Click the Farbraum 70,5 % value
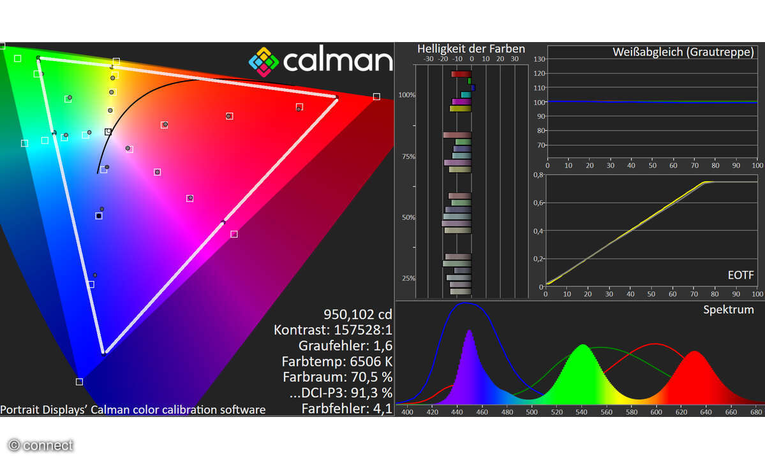Screen dimensions: 765x459 [x=339, y=377]
